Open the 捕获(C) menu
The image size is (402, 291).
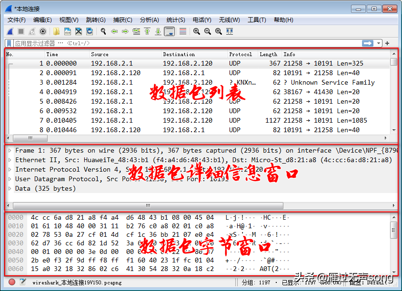coord(122,20)
